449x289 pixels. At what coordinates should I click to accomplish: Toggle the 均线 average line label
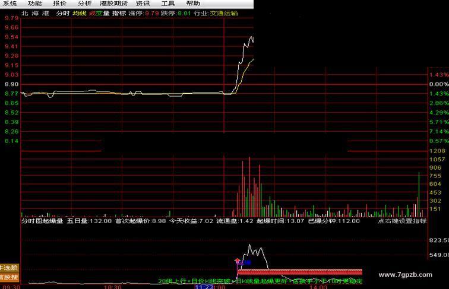tap(80, 13)
